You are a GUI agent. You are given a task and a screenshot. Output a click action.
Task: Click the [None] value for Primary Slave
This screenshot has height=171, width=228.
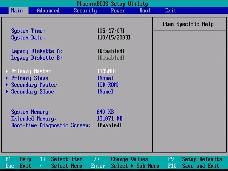pos(105,78)
